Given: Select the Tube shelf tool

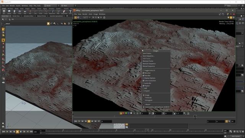Looking at the screenshot, I should pos(15,11).
